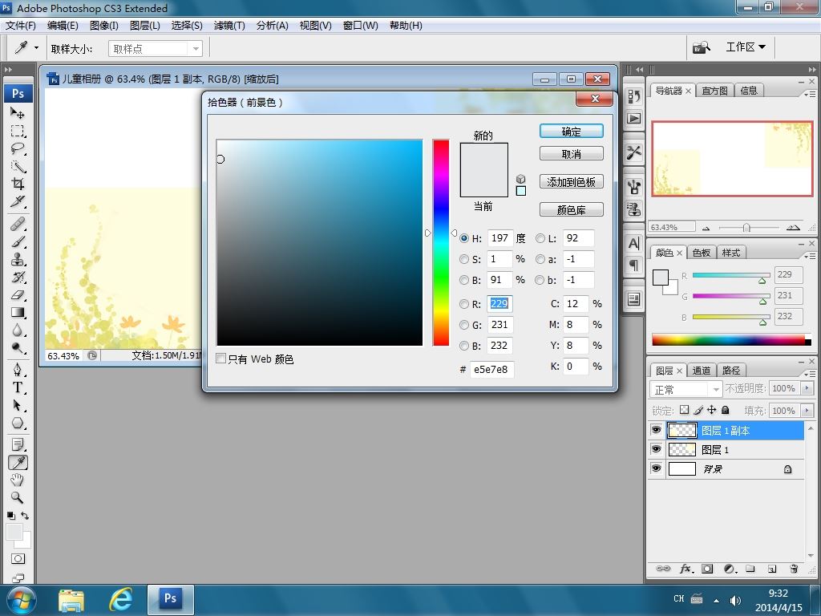Switch to the 直方图 tab

[x=714, y=91]
